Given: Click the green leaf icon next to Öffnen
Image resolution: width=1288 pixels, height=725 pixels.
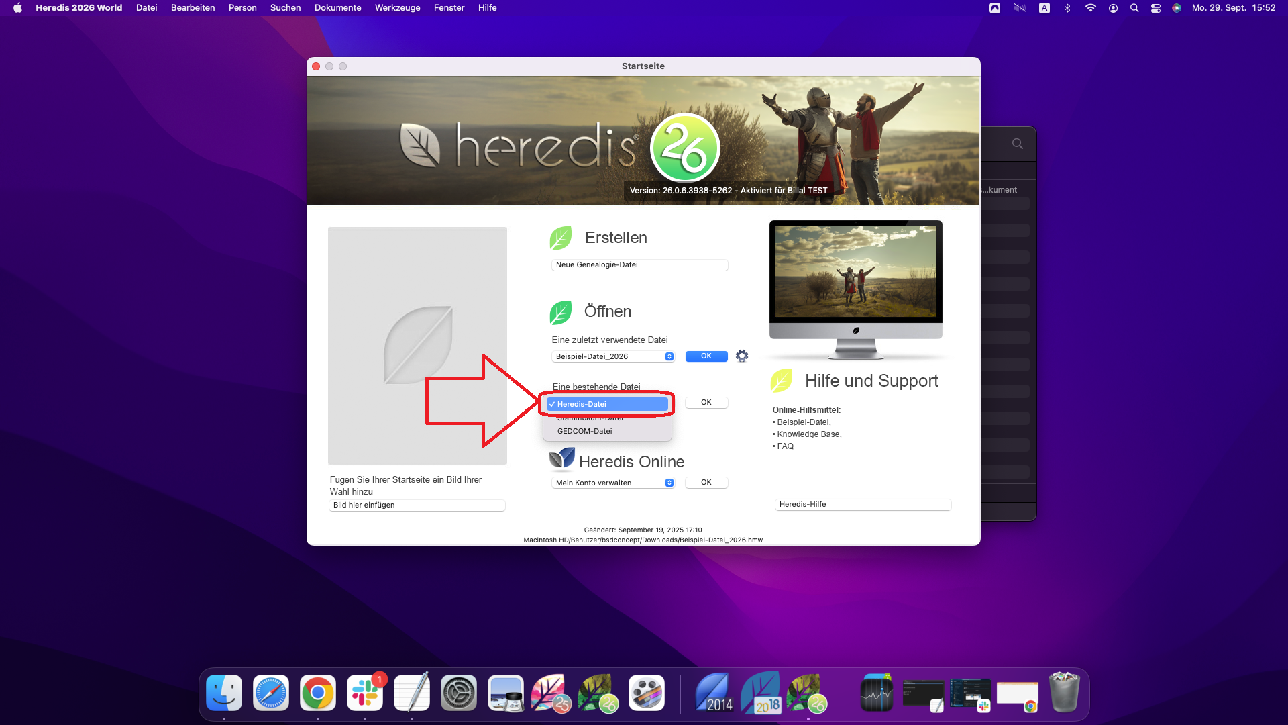Looking at the screenshot, I should [561, 312].
